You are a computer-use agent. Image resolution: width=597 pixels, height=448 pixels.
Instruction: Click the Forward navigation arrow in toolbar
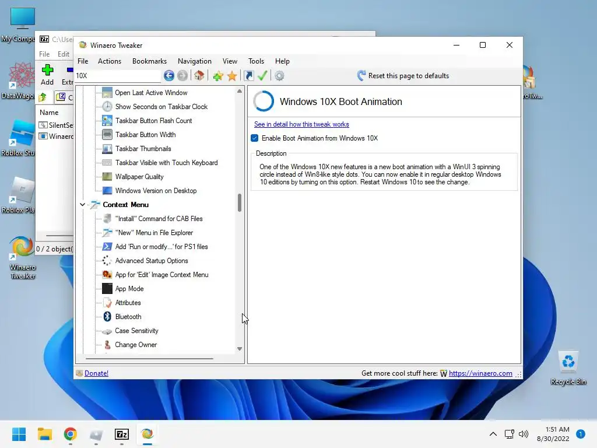click(x=182, y=76)
